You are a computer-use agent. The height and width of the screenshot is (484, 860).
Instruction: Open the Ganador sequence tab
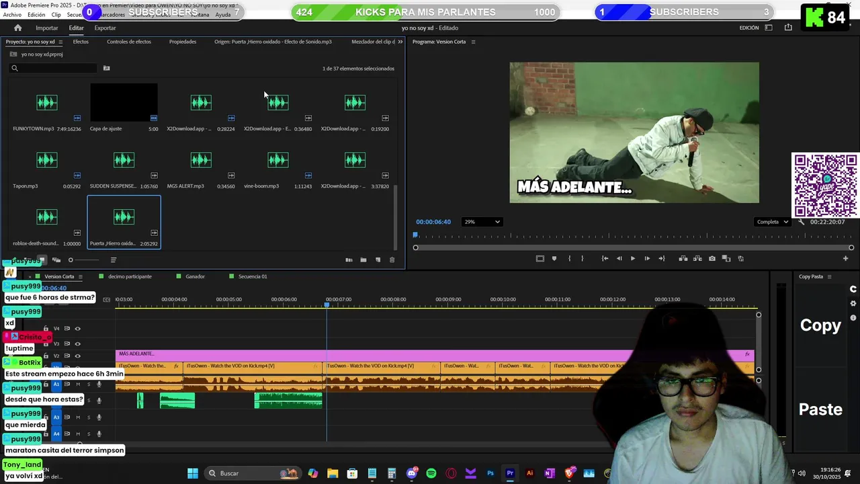pyautogui.click(x=195, y=276)
